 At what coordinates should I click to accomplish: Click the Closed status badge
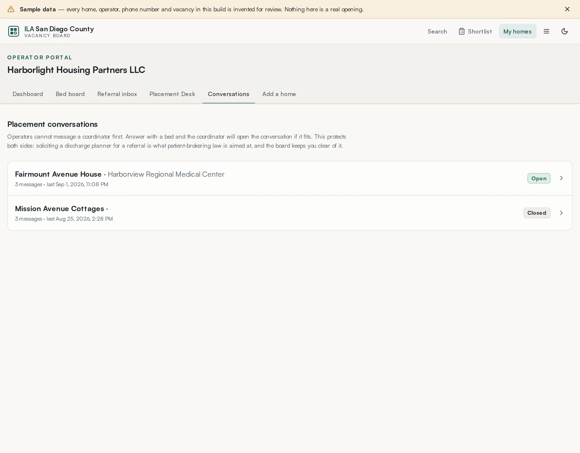(537, 213)
